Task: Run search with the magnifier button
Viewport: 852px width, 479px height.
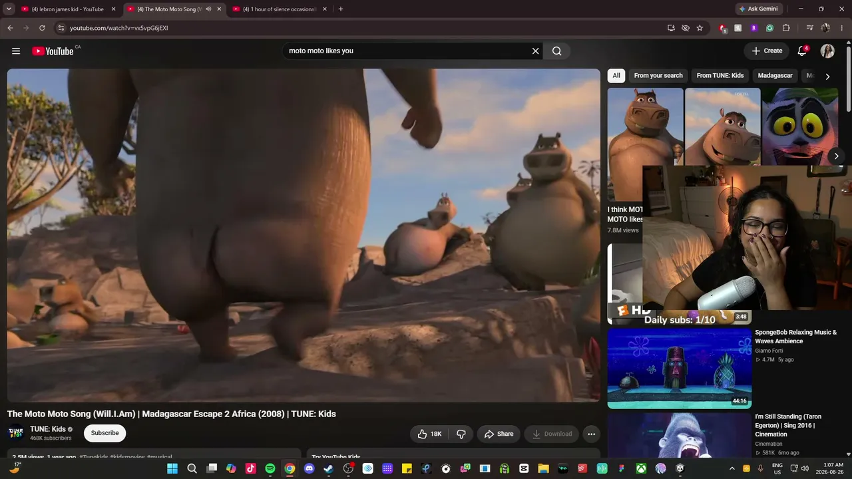Action: 557,51
